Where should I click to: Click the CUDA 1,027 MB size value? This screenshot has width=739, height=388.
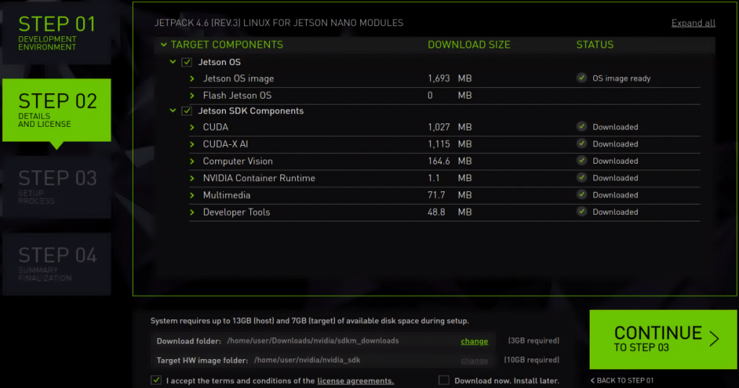pos(450,127)
